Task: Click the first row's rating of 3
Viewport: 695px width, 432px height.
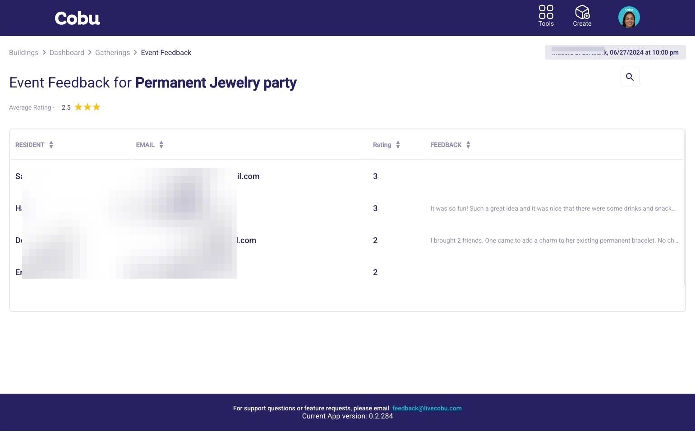Action: click(x=375, y=176)
